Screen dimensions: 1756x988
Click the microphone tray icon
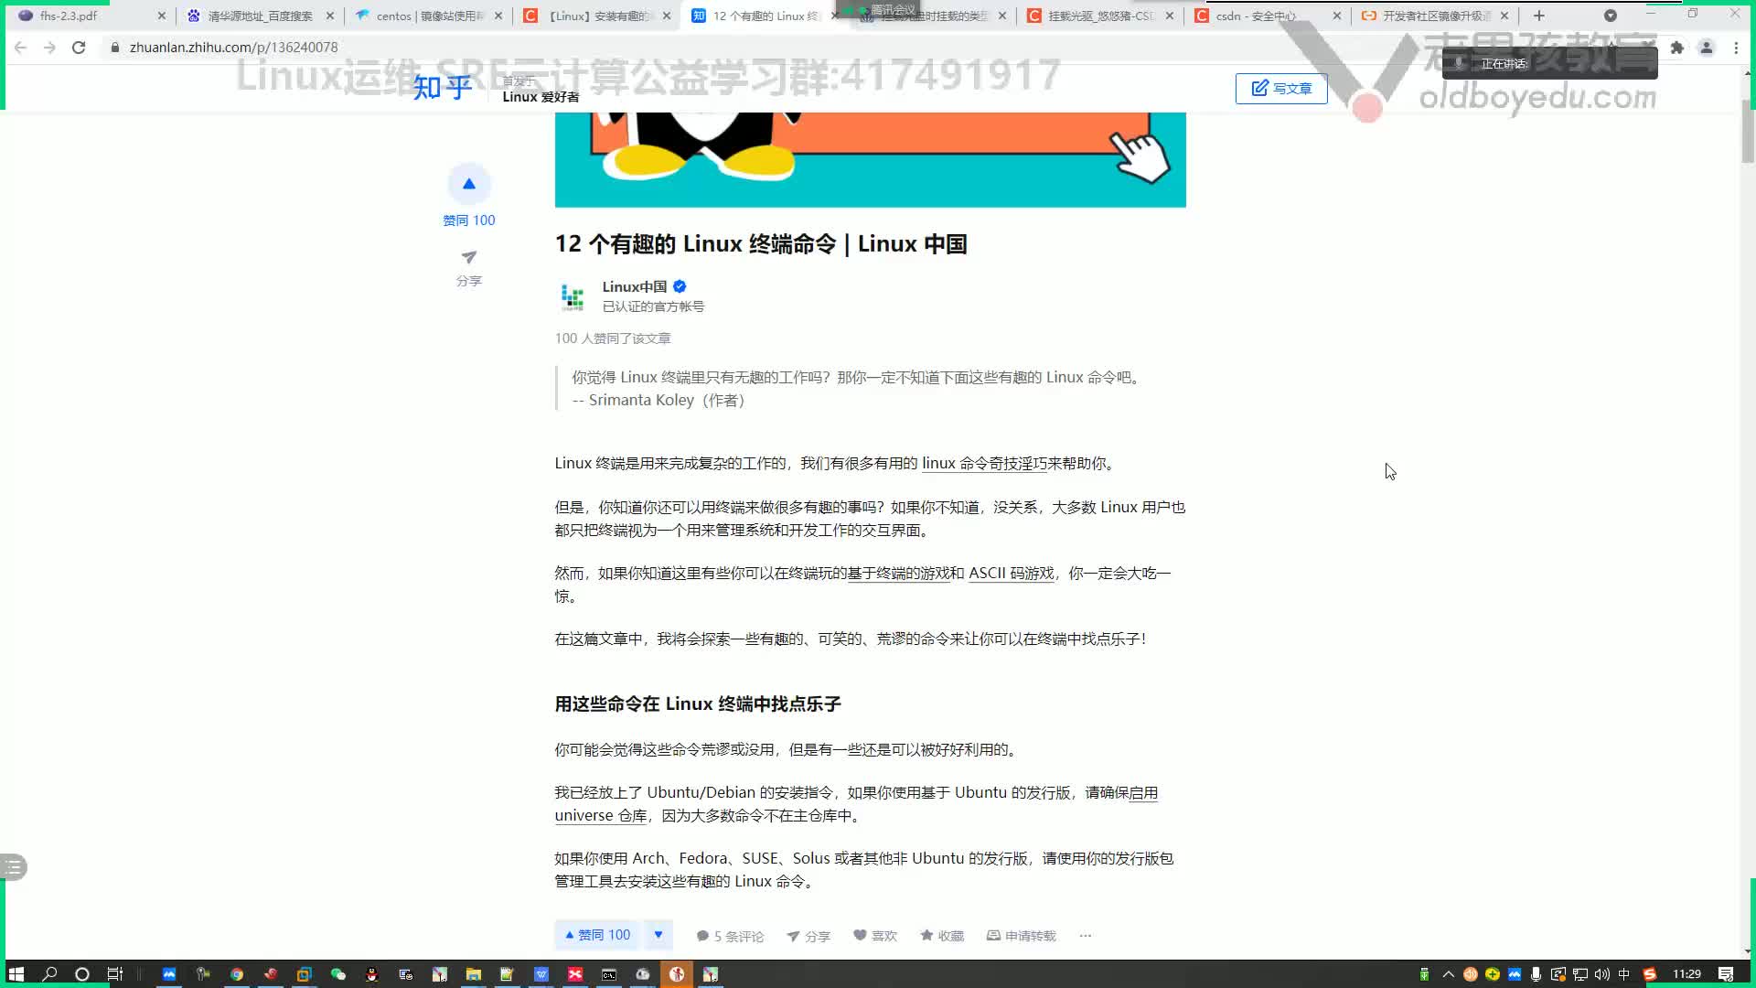tap(1536, 974)
